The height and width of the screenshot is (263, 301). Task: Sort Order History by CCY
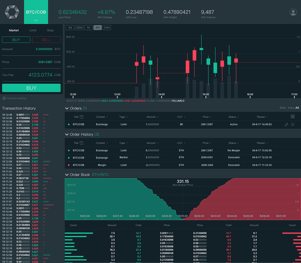tap(181, 143)
